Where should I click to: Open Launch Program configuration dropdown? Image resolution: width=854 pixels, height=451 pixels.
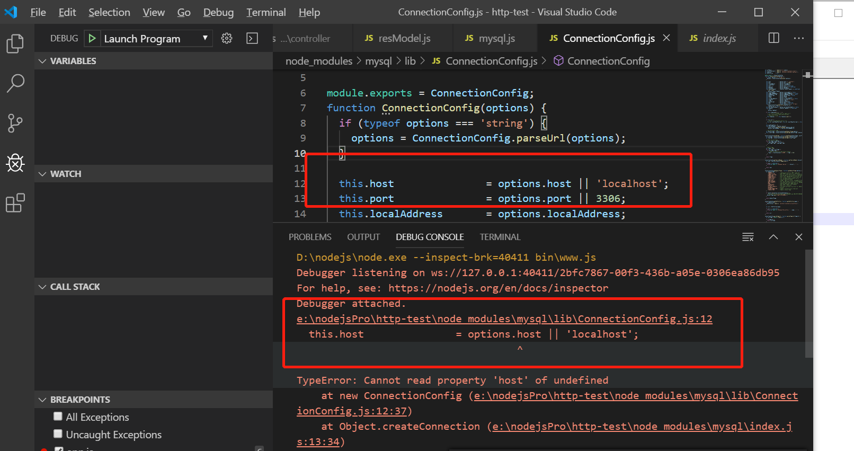click(156, 38)
